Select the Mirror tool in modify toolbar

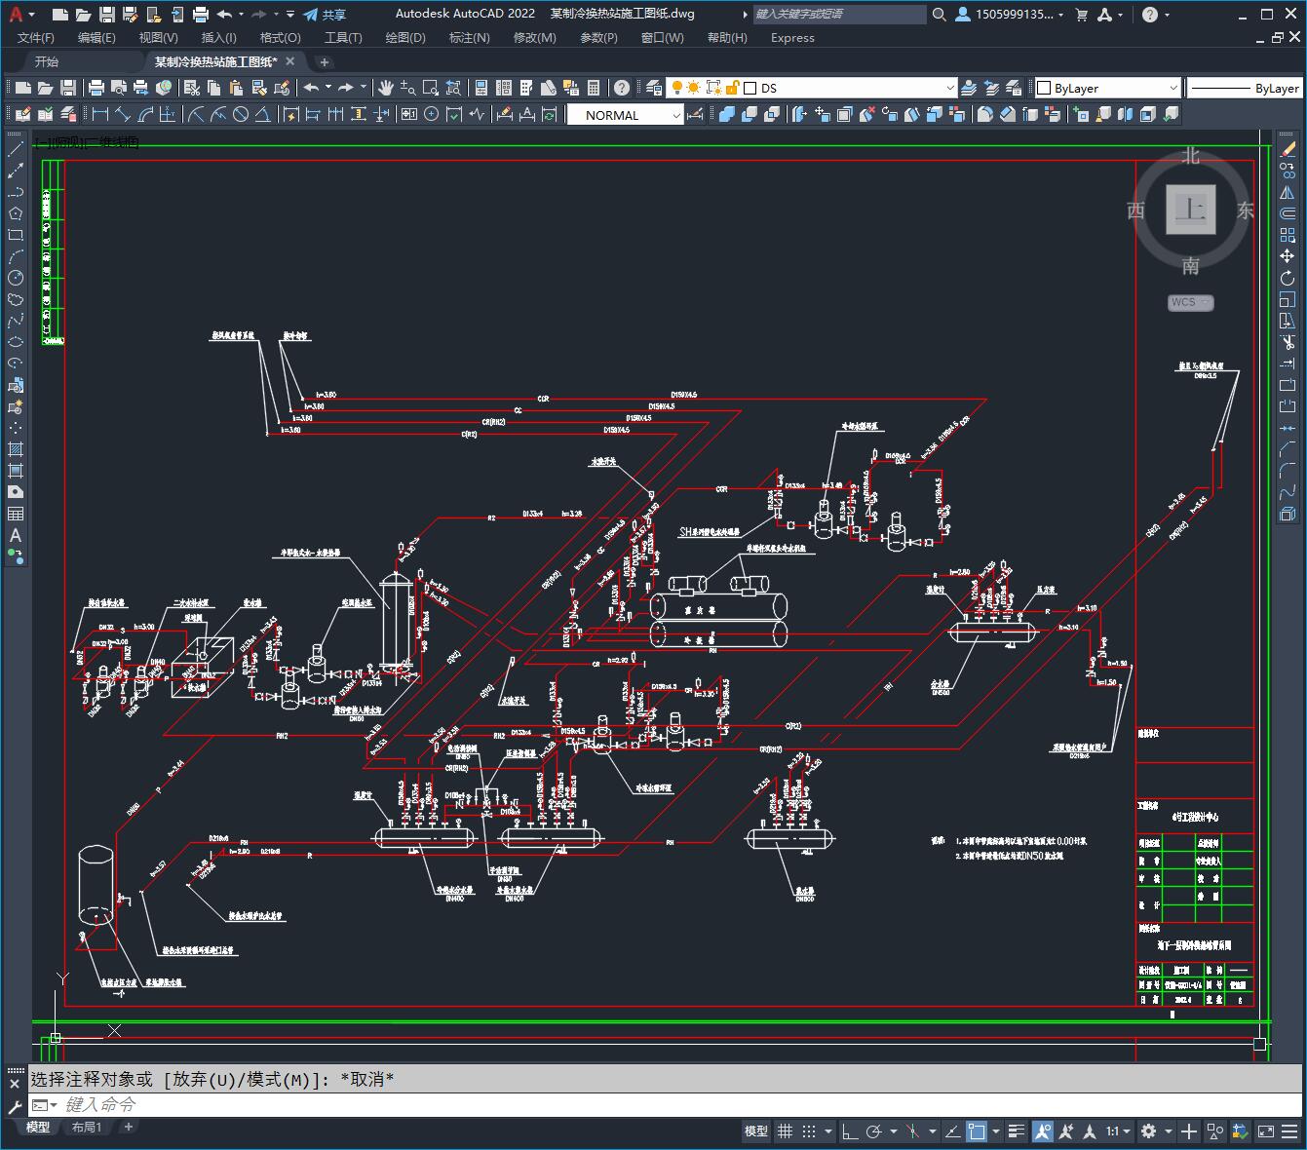click(1288, 192)
